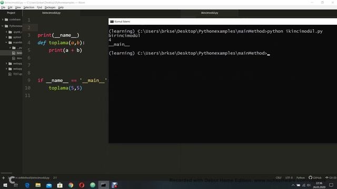Switch to the Project panel tab

[x=11, y=13]
